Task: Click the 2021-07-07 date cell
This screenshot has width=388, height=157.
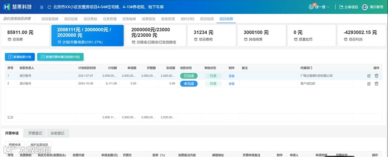Action: pyautogui.click(x=85, y=76)
